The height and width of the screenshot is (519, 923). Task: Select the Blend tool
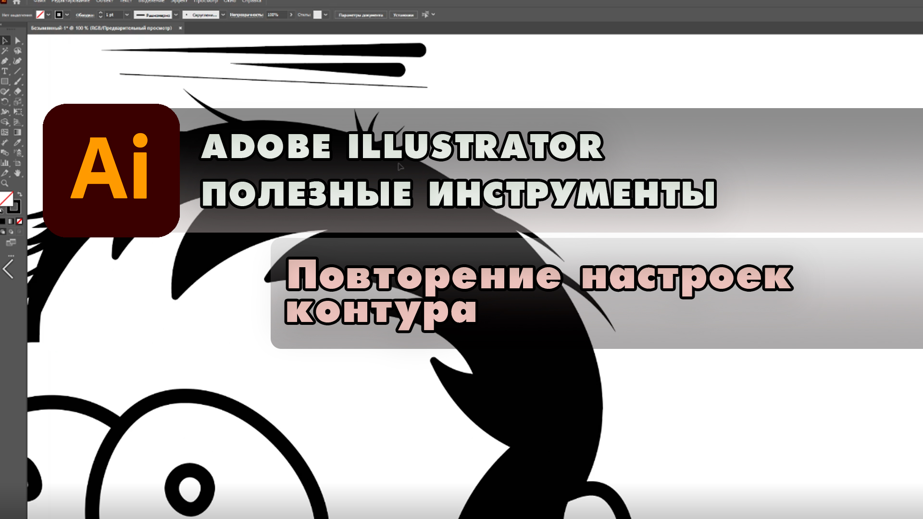5,152
